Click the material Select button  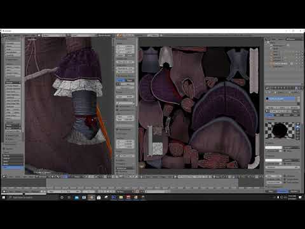click(x=283, y=108)
